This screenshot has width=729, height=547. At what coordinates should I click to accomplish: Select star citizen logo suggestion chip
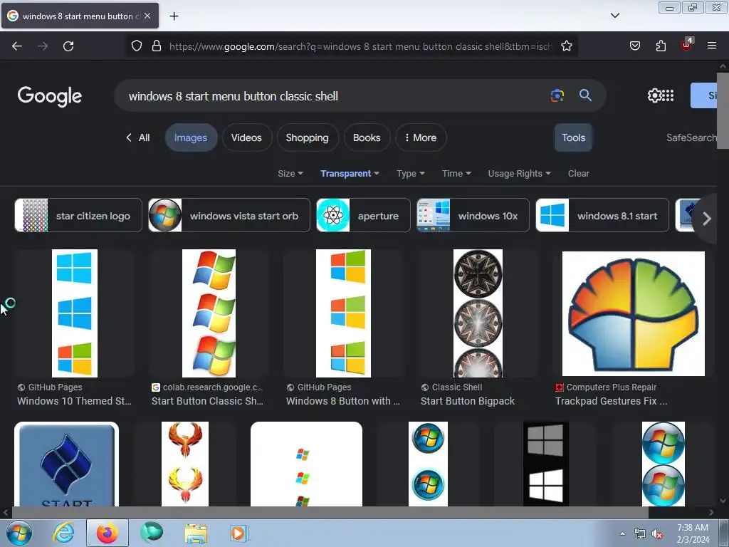78,215
